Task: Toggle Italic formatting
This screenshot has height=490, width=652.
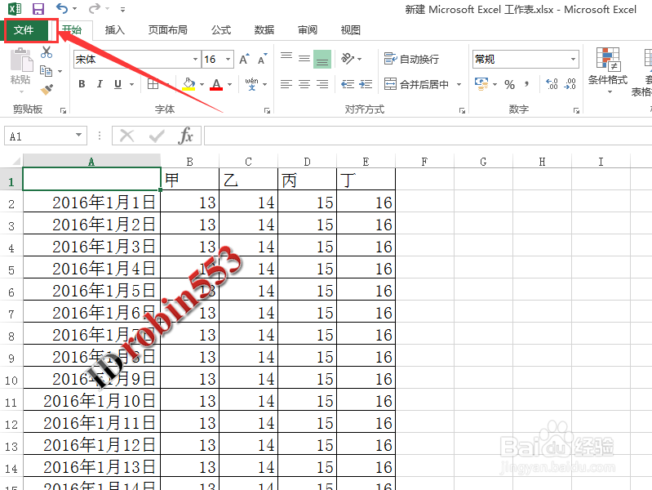Action: [100, 84]
